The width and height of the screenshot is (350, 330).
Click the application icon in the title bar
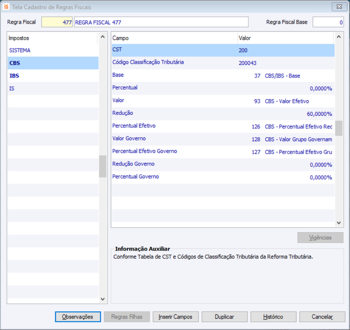tap(6, 7)
